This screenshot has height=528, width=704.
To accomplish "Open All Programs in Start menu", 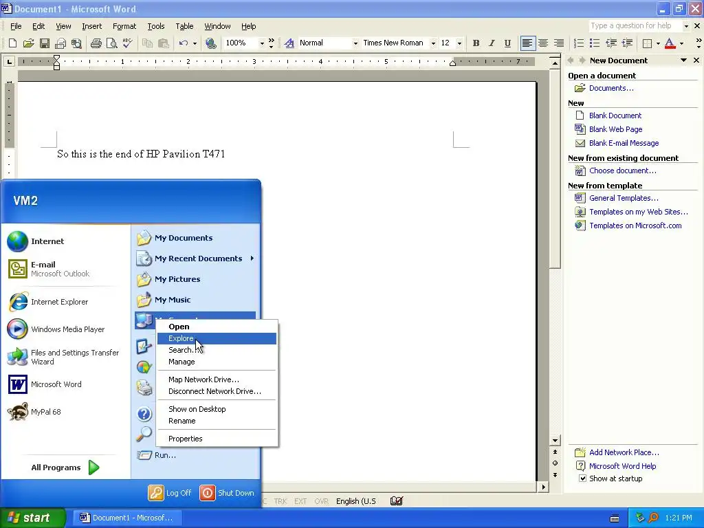I will point(65,467).
